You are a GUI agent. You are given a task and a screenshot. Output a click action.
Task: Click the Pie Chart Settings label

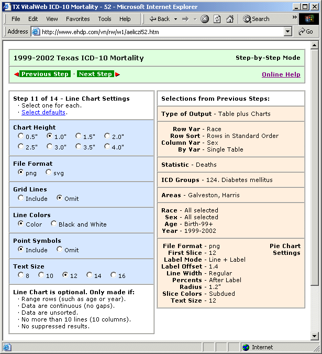point(285,249)
